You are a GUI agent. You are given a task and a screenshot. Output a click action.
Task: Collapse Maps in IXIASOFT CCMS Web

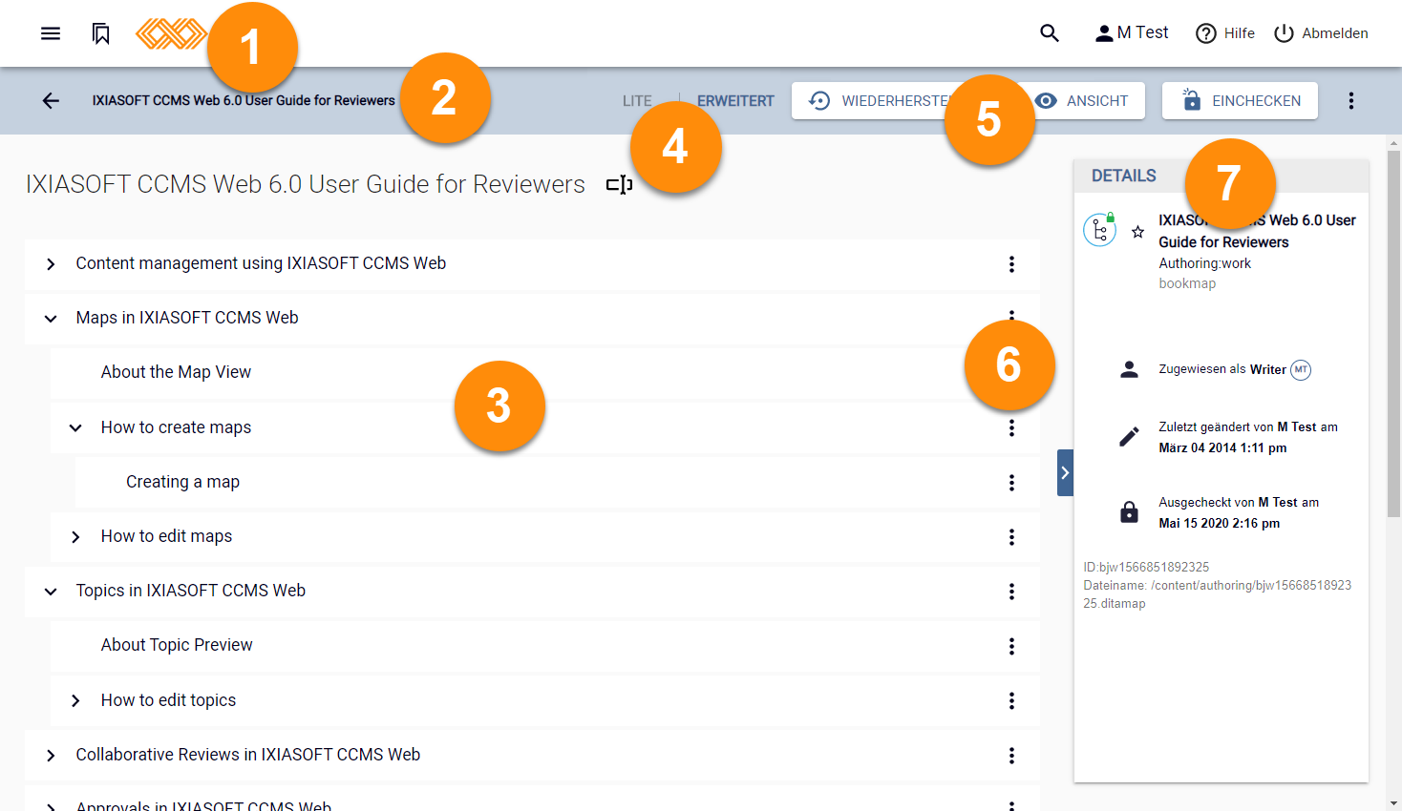[x=51, y=319]
